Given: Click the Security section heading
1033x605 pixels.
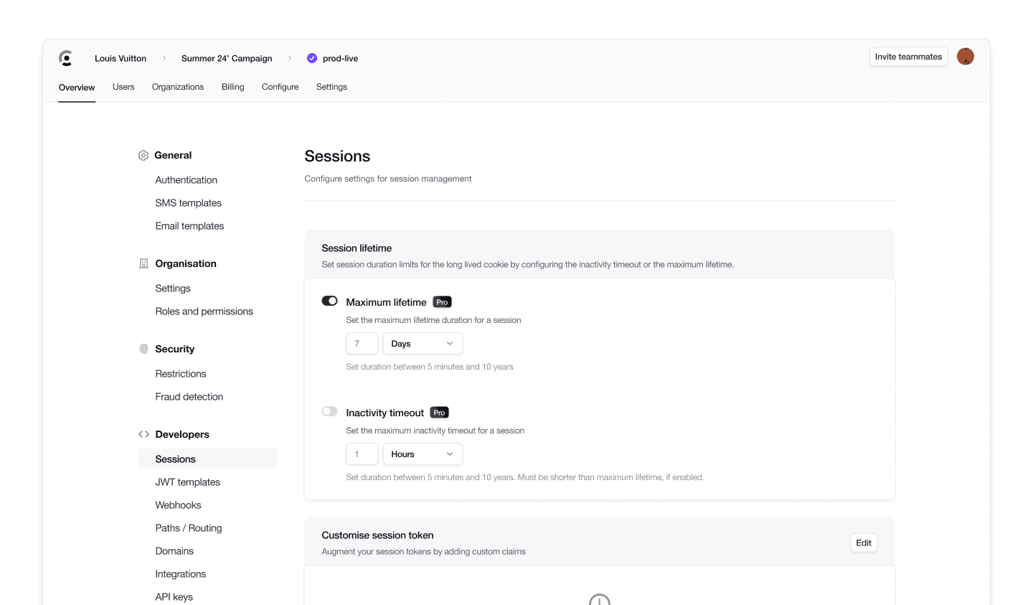Looking at the screenshot, I should coord(175,349).
